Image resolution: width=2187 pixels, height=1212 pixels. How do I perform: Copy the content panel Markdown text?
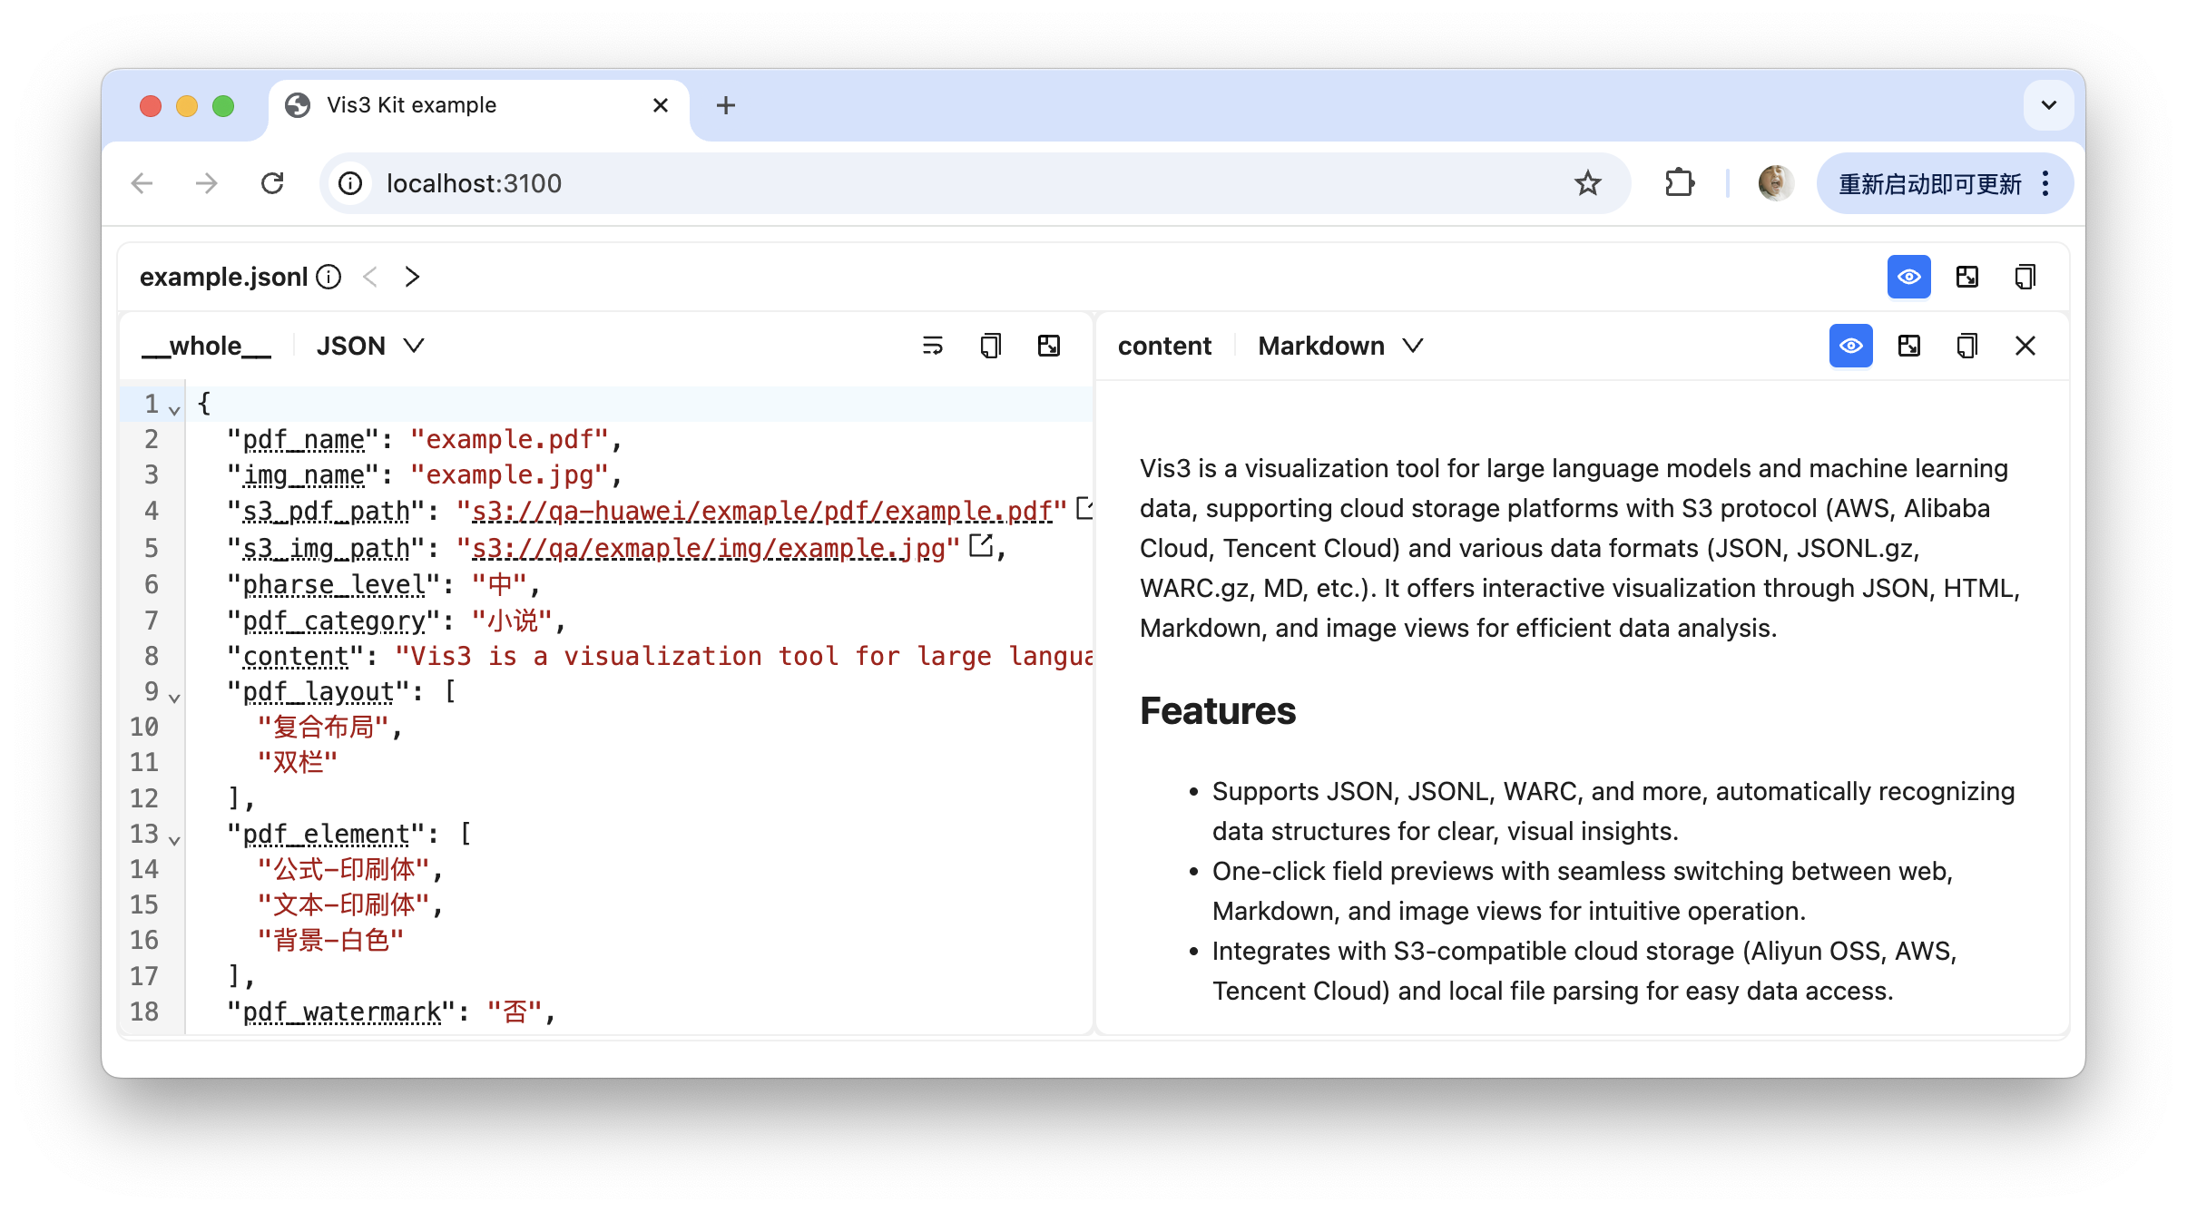[1966, 346]
